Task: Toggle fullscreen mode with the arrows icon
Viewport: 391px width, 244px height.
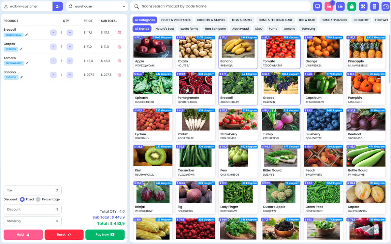Action: click(x=363, y=6)
